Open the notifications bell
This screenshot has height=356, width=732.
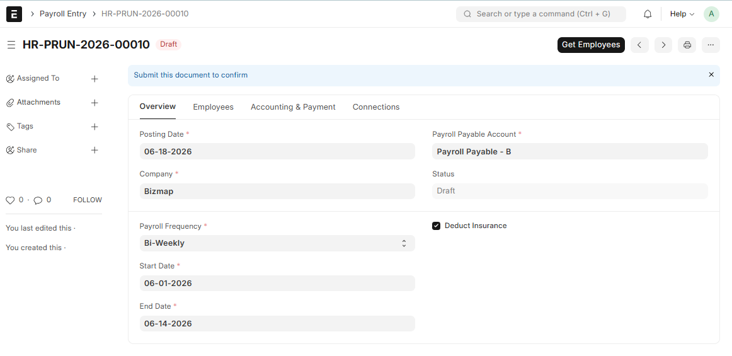pyautogui.click(x=648, y=14)
